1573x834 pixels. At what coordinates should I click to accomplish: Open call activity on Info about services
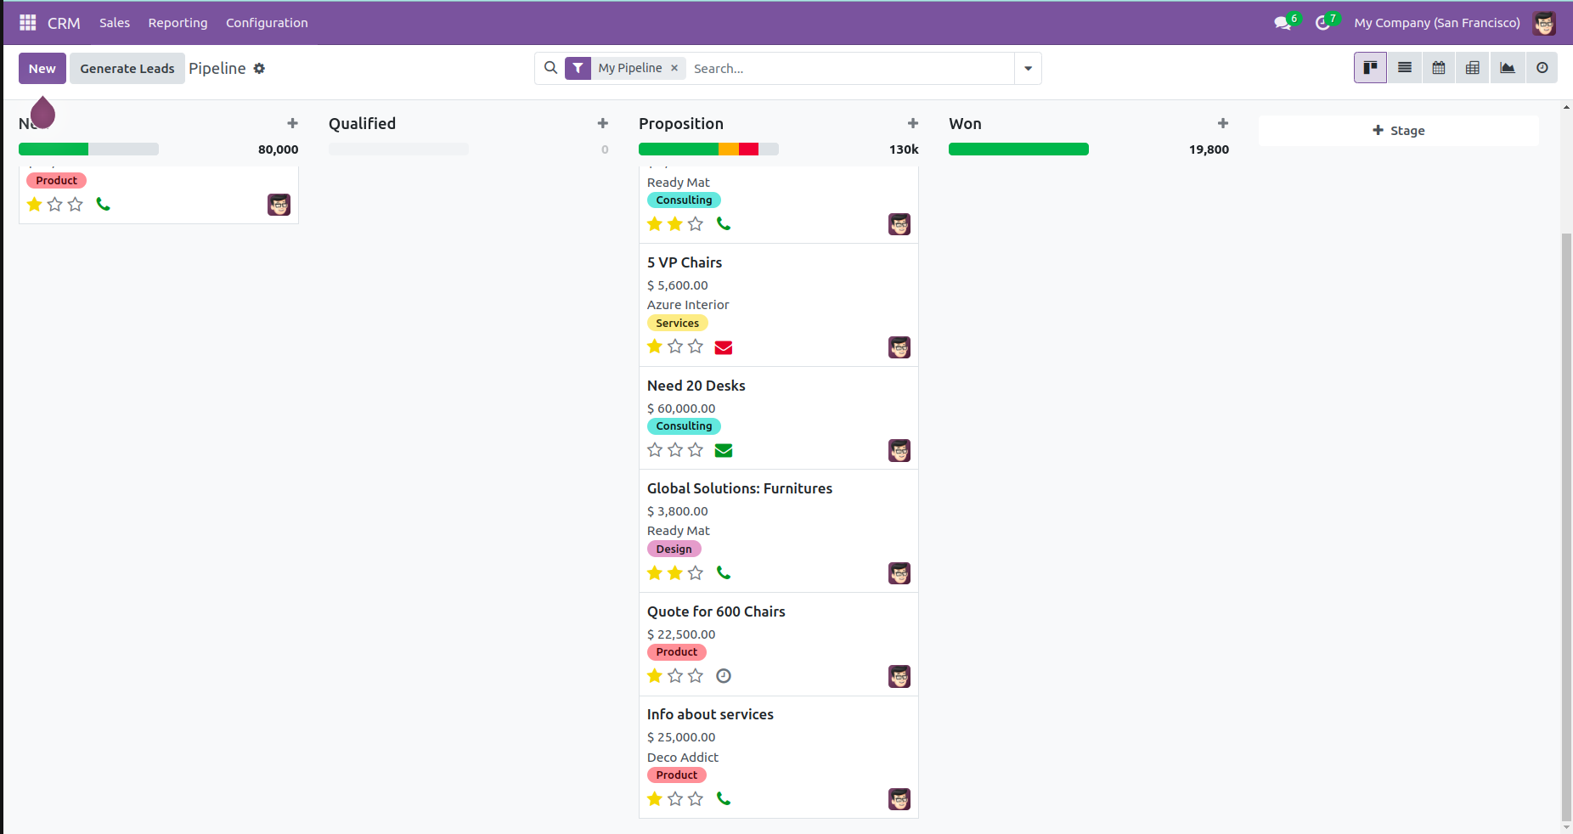[x=724, y=798]
